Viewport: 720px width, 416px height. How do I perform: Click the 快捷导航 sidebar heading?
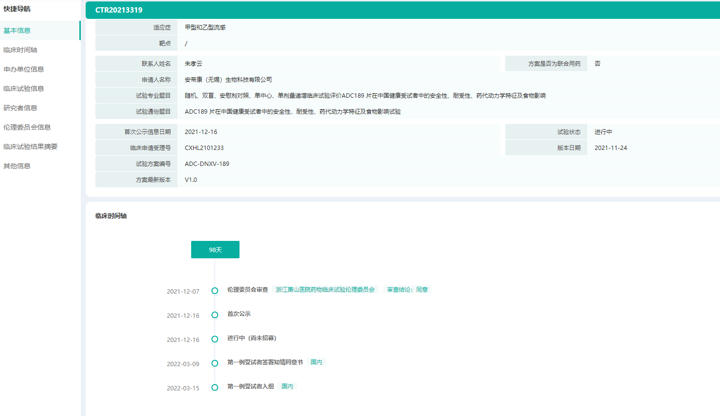pyautogui.click(x=17, y=9)
